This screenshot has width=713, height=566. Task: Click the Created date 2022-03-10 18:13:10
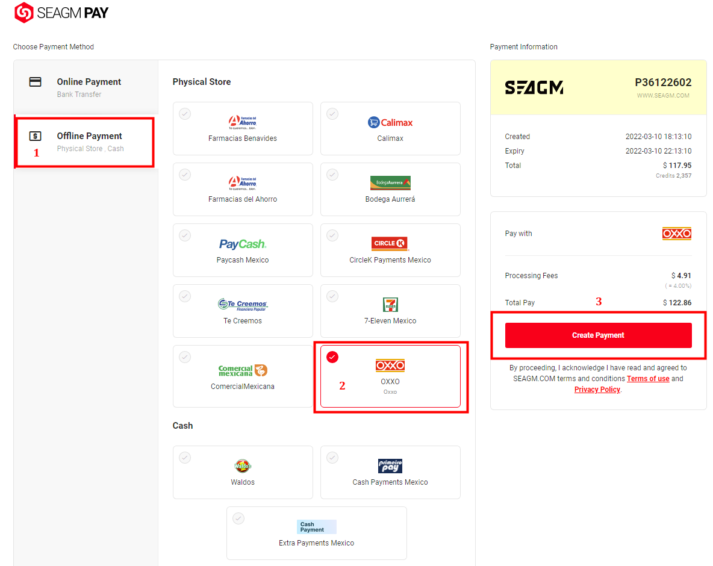(x=658, y=137)
